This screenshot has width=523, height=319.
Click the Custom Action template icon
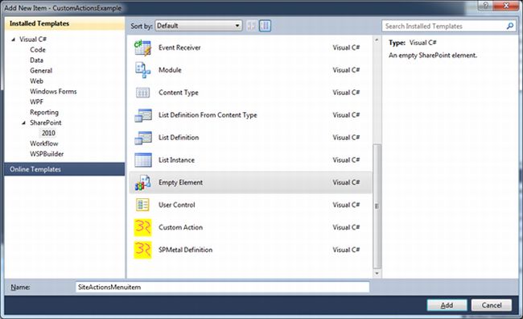point(142,227)
